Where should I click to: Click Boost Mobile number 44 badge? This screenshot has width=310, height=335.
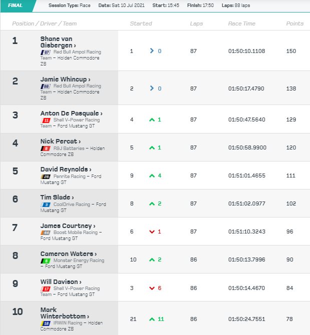[46, 232]
